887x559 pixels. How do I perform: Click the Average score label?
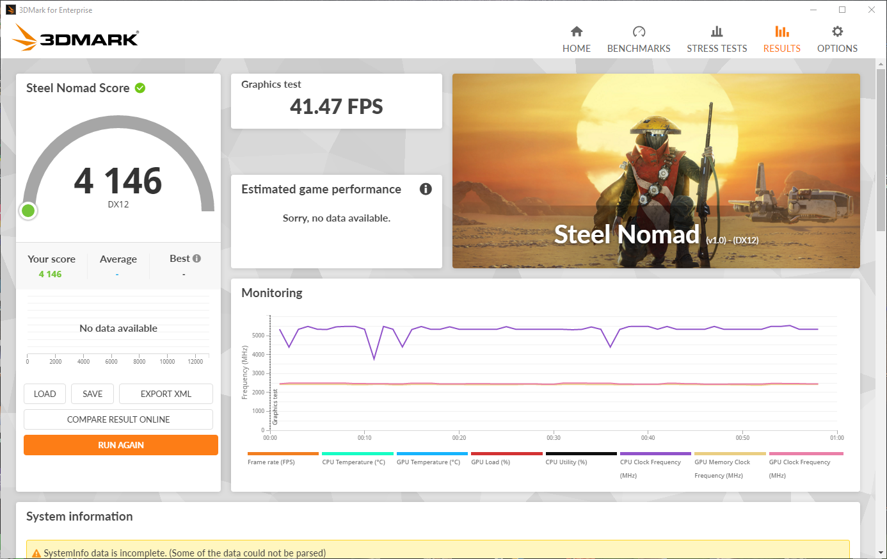[x=118, y=259]
